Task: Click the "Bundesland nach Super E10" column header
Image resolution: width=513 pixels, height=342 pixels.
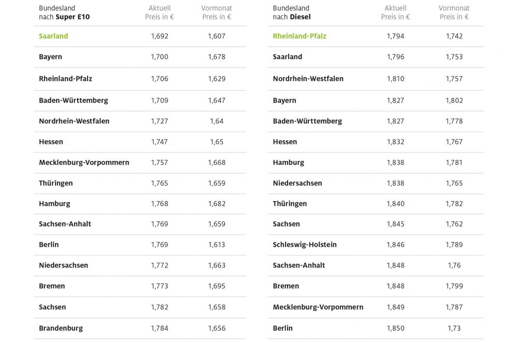Action: point(64,12)
